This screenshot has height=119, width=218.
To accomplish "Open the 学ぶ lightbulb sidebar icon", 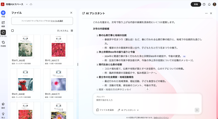I will pos(3,114).
